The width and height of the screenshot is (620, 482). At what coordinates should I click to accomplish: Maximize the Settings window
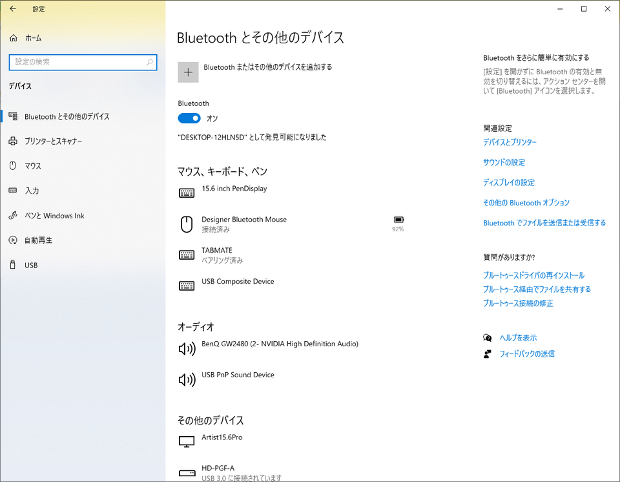click(x=584, y=8)
